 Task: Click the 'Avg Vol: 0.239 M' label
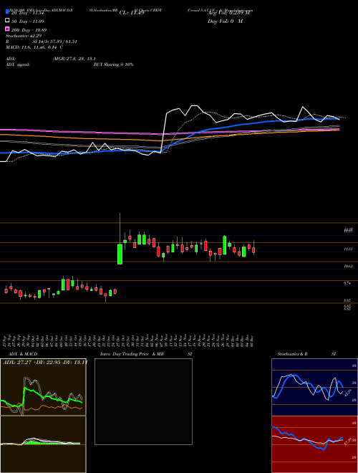[228, 13]
